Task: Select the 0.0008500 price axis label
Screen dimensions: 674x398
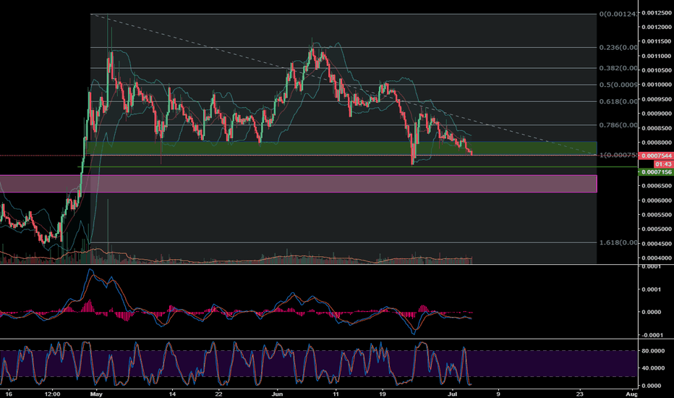Action: pyautogui.click(x=657, y=128)
